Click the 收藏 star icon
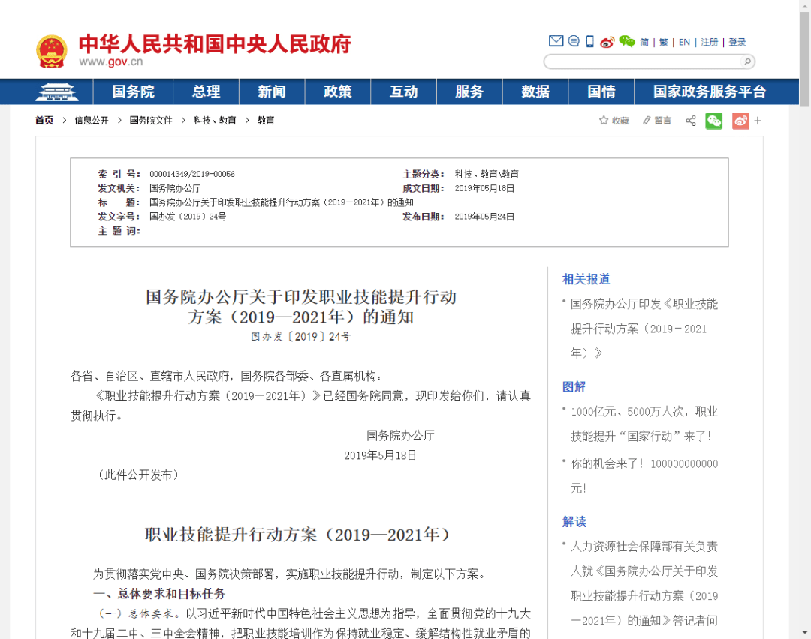Viewport: 811px width, 639px height. coord(604,120)
